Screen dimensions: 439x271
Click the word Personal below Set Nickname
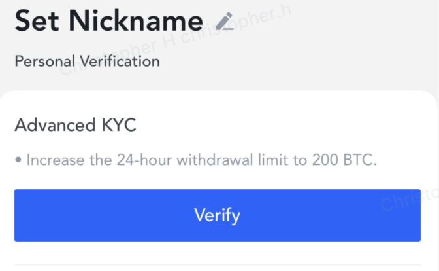pos(45,61)
